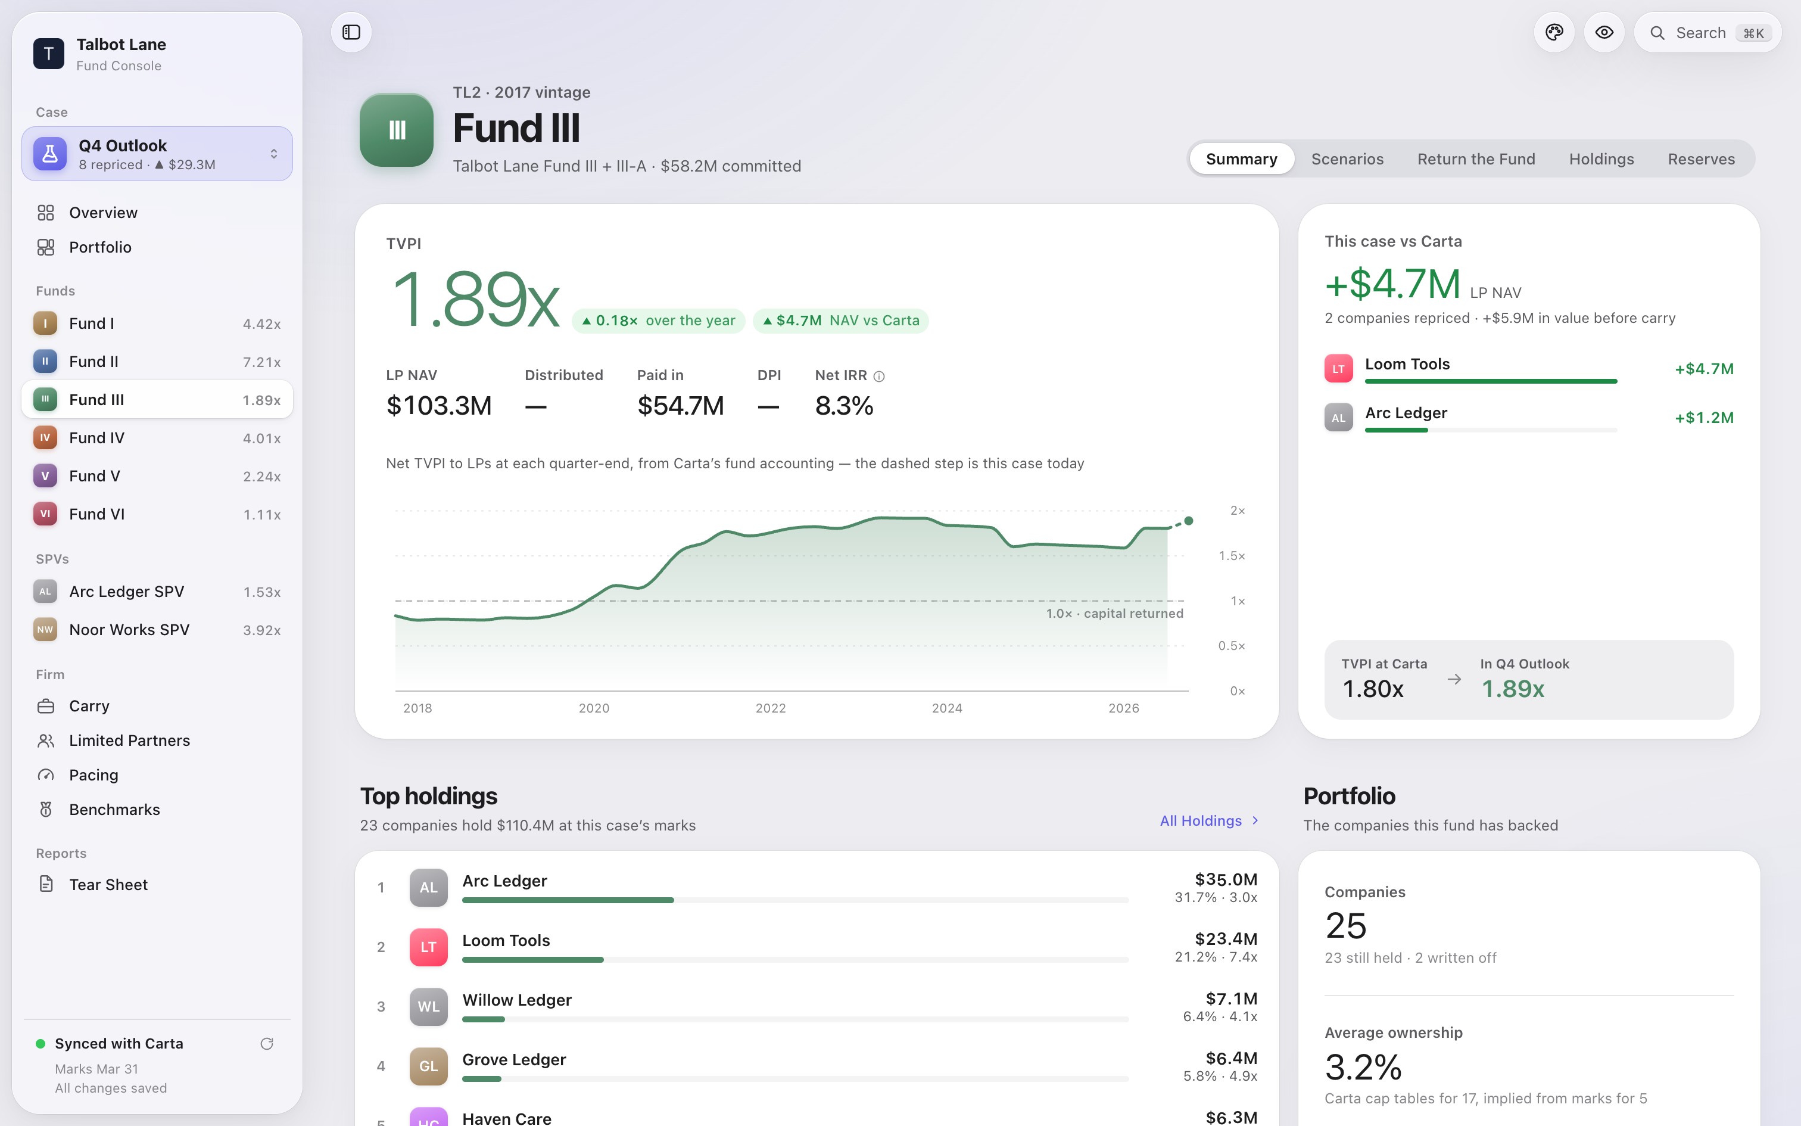Click Willow Ledger WL icon
The image size is (1801, 1126).
tap(429, 1007)
